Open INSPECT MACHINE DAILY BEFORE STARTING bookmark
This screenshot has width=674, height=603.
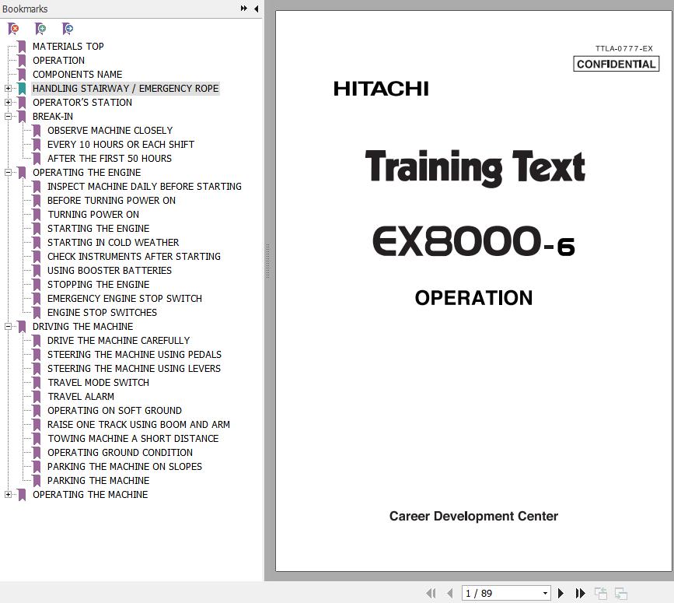pyautogui.click(x=145, y=187)
